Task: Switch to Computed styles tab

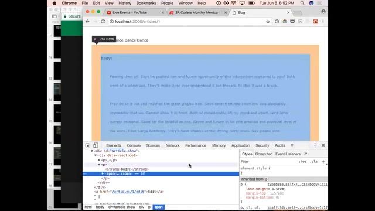Action: [x=264, y=154]
